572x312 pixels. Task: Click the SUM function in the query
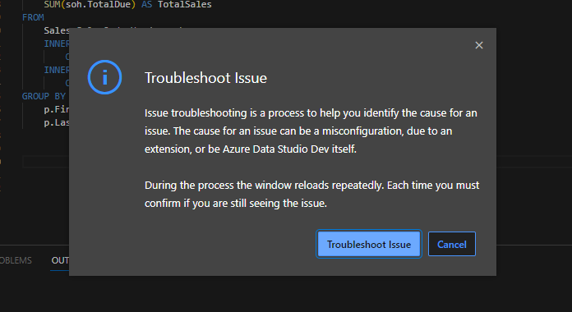pyautogui.click(x=52, y=4)
